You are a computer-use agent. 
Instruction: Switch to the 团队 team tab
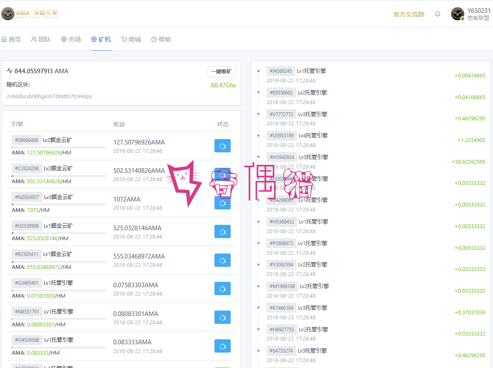click(x=41, y=39)
